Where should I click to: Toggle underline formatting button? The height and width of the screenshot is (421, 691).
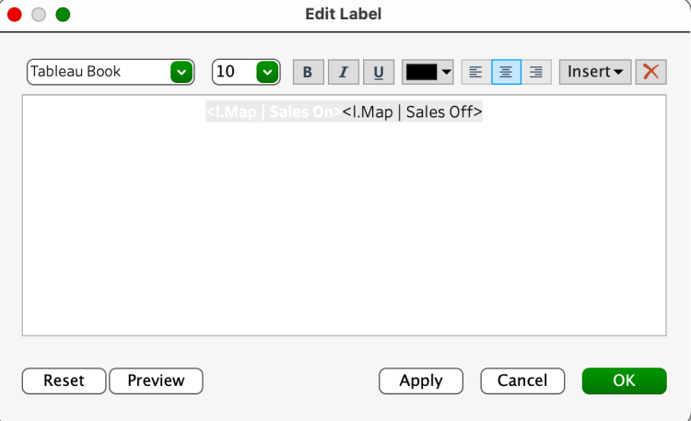(379, 72)
